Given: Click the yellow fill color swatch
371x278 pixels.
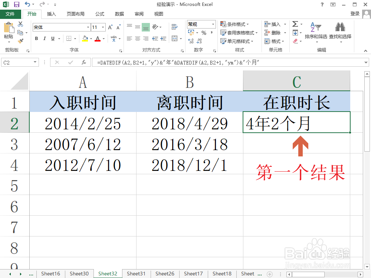Looking at the screenshot, I should coord(85,39).
